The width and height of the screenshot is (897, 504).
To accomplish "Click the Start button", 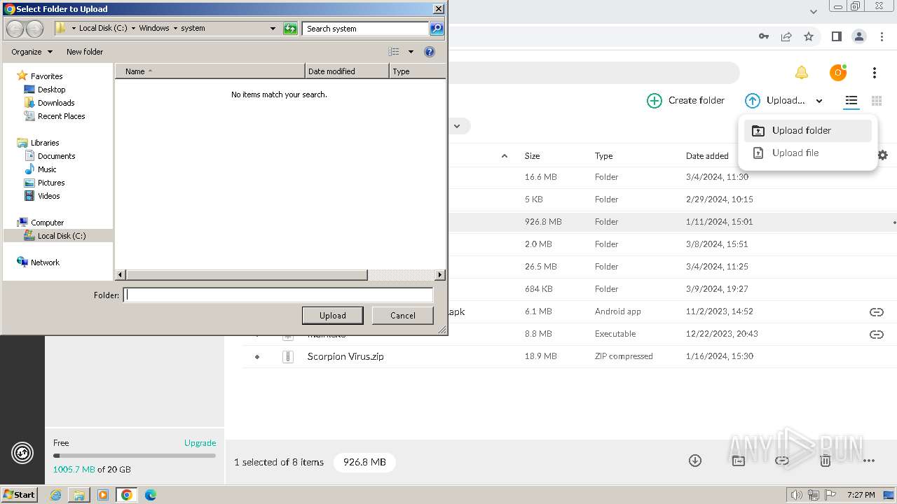I will [20, 494].
